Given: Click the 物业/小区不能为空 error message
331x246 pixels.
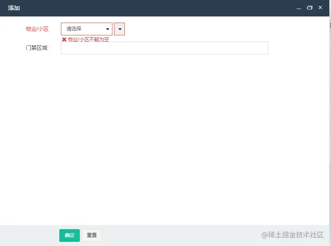Looking at the screenshot, I should tap(89, 39).
